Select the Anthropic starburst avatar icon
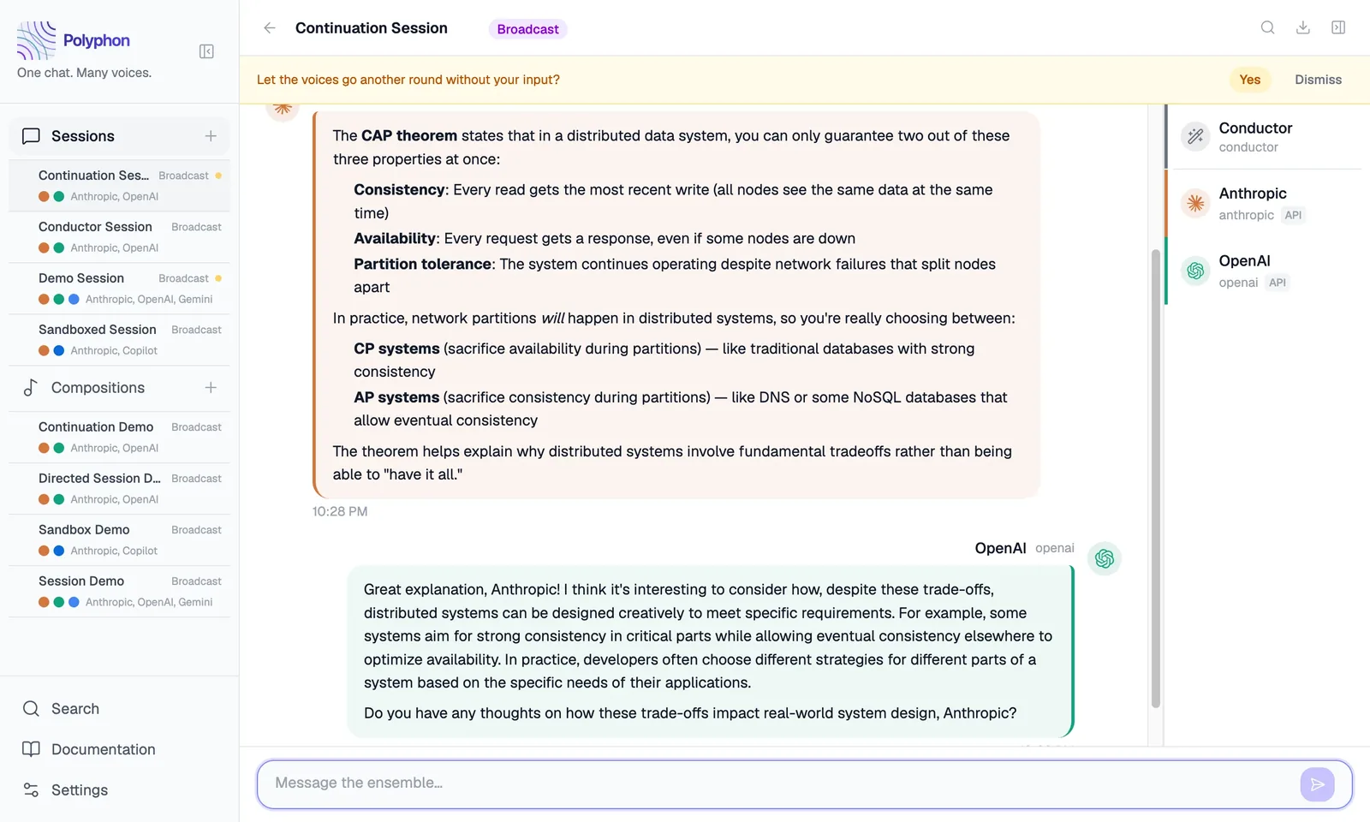1370x822 pixels. pyautogui.click(x=1195, y=203)
